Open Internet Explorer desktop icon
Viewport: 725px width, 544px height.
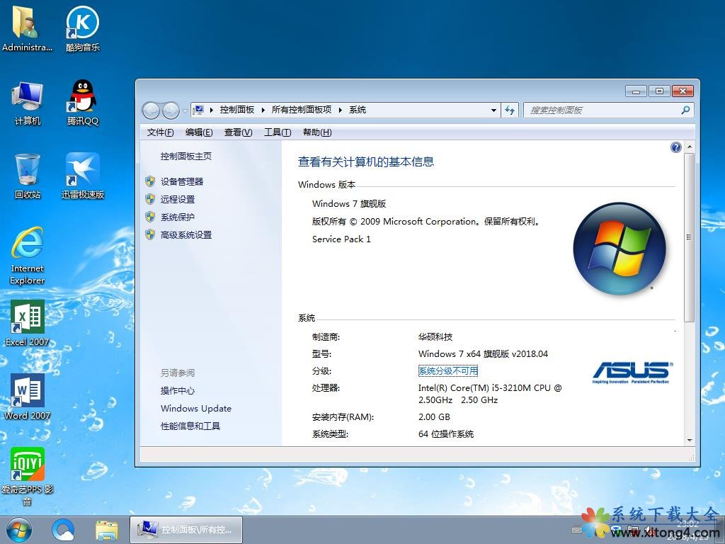(x=28, y=255)
